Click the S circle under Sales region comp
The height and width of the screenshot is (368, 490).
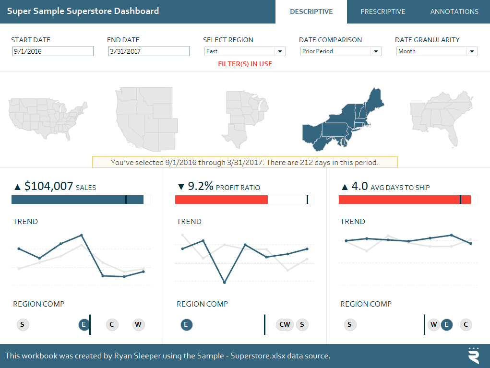(x=23, y=324)
